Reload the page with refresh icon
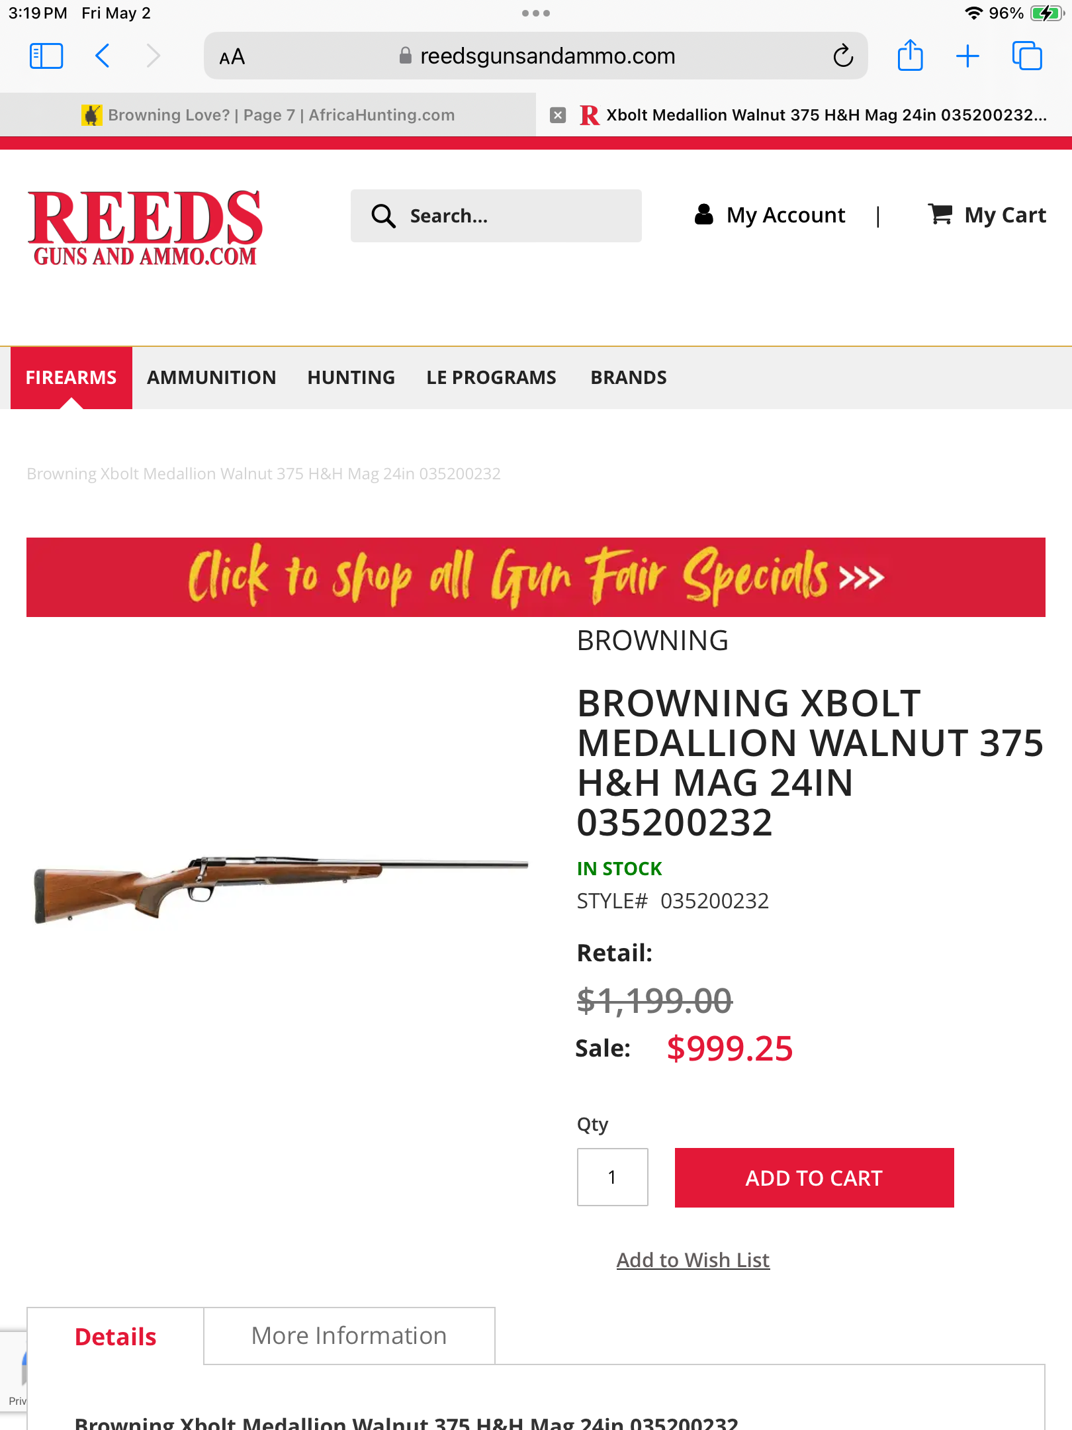The height and width of the screenshot is (1430, 1072). pyautogui.click(x=843, y=56)
